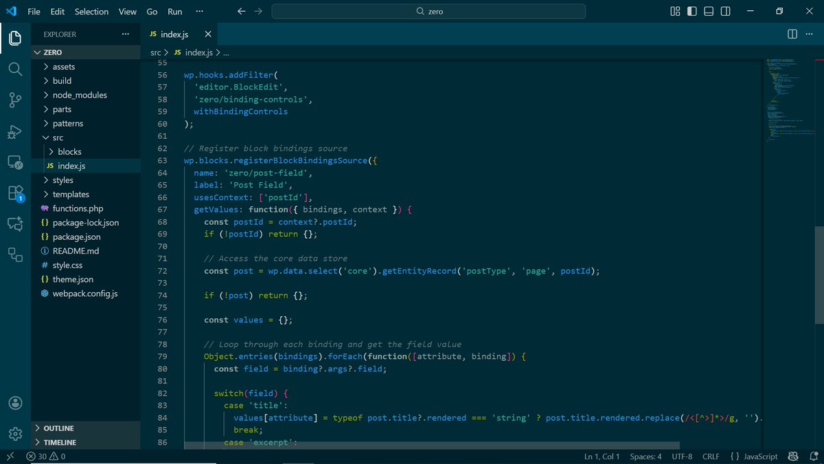Select the Source Control icon
Screen dimensions: 824x464
tap(14, 100)
